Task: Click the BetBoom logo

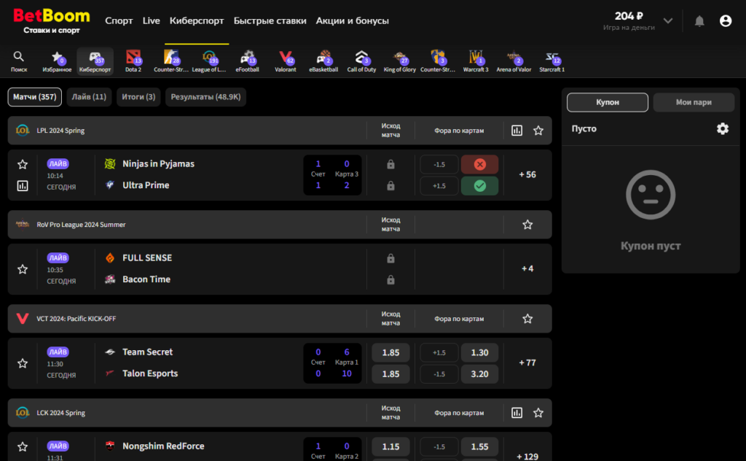Action: pos(52,21)
